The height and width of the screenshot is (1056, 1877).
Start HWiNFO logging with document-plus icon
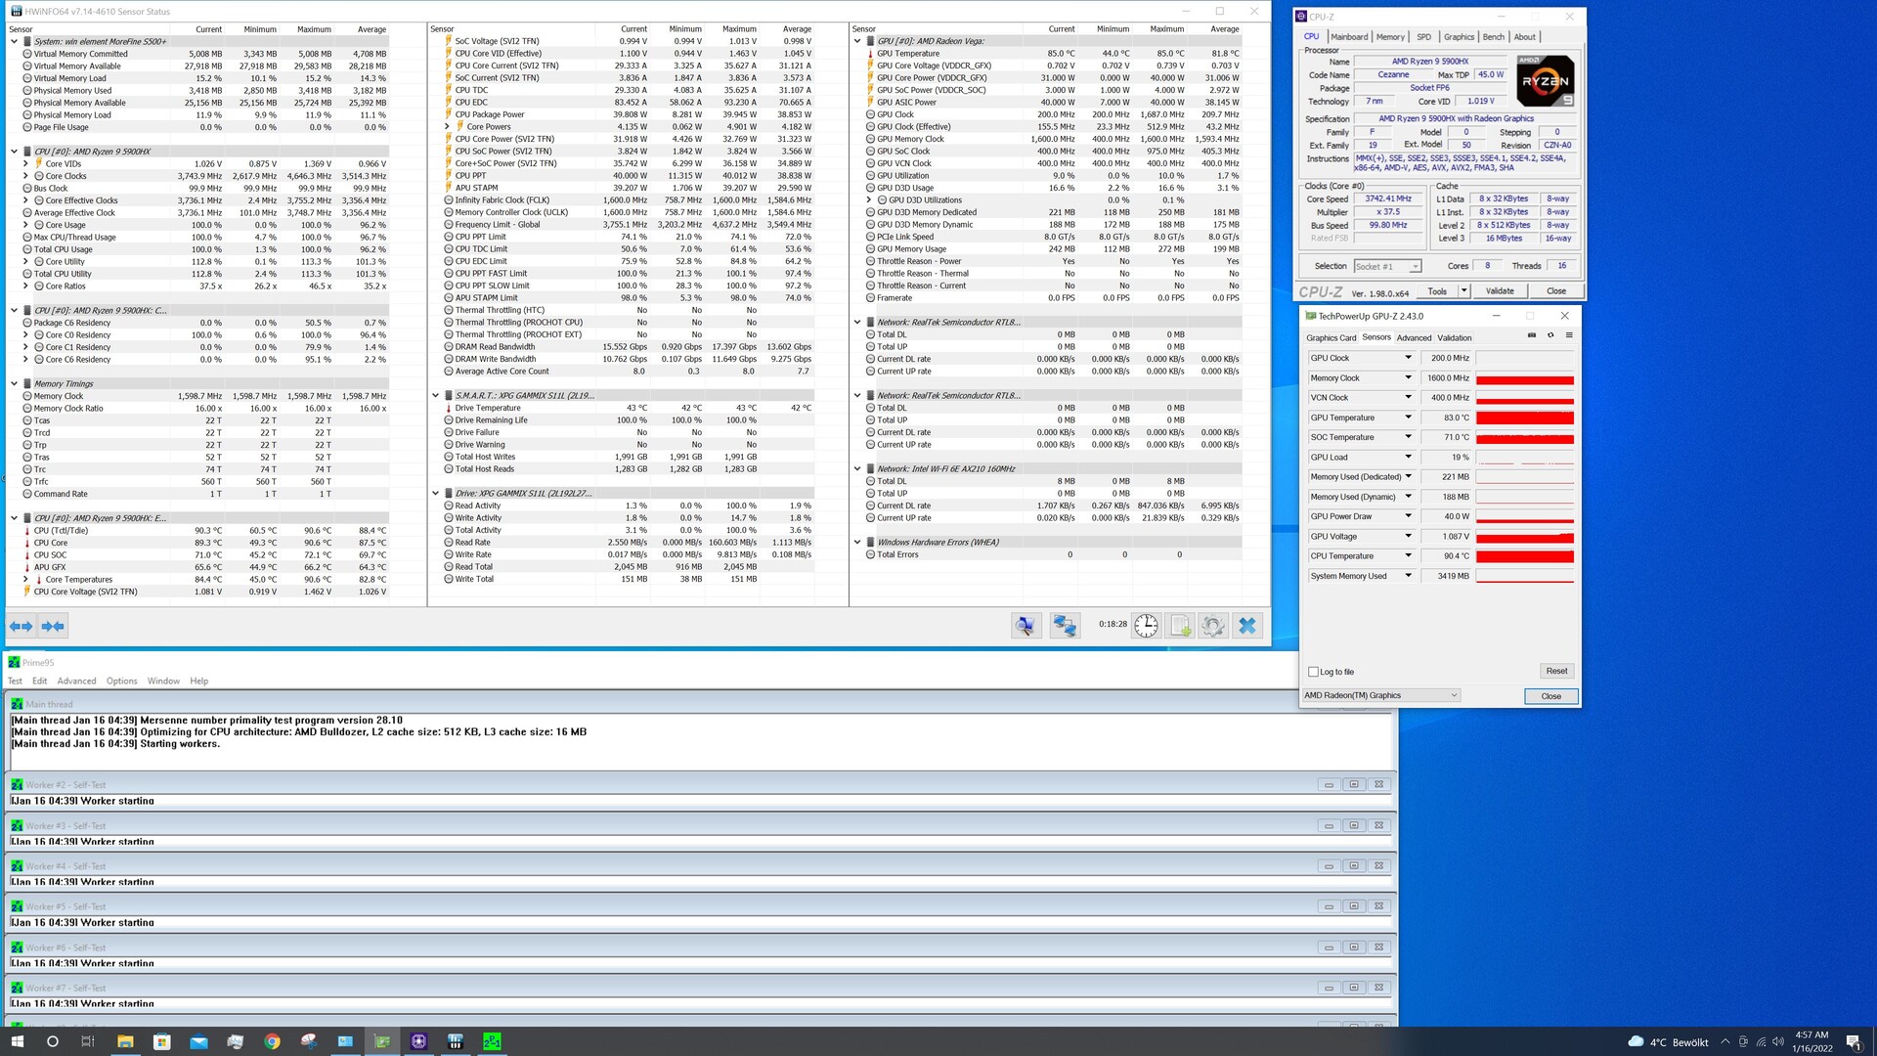point(1180,626)
